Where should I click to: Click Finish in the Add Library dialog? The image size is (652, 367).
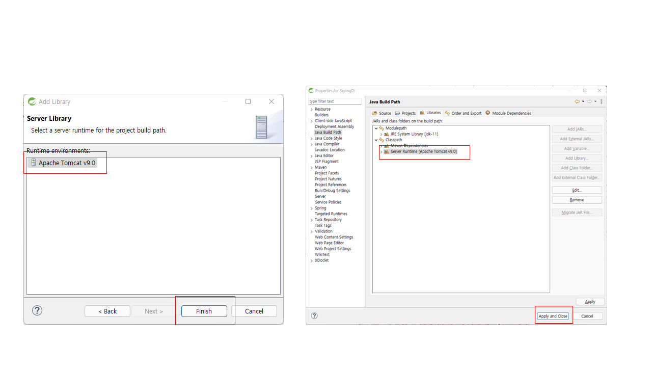pos(204,311)
